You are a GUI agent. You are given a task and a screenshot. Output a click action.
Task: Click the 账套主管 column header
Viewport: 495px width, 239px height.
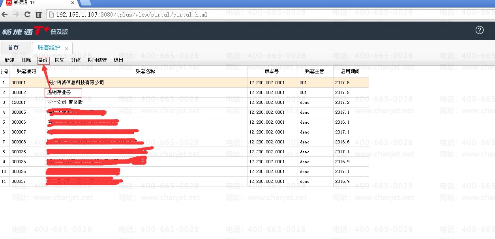tap(315, 72)
